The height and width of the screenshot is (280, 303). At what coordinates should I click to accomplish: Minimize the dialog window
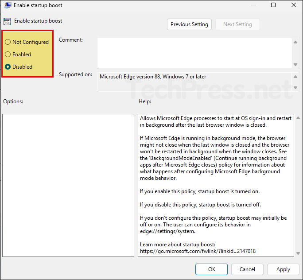point(253,5)
